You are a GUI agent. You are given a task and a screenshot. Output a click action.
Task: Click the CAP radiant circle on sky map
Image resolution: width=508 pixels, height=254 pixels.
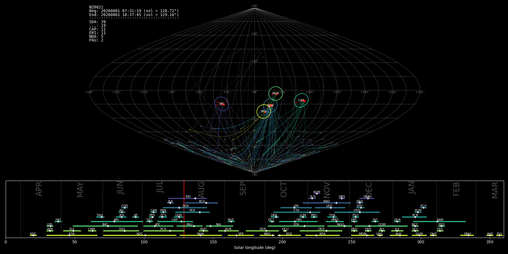[x=301, y=100]
